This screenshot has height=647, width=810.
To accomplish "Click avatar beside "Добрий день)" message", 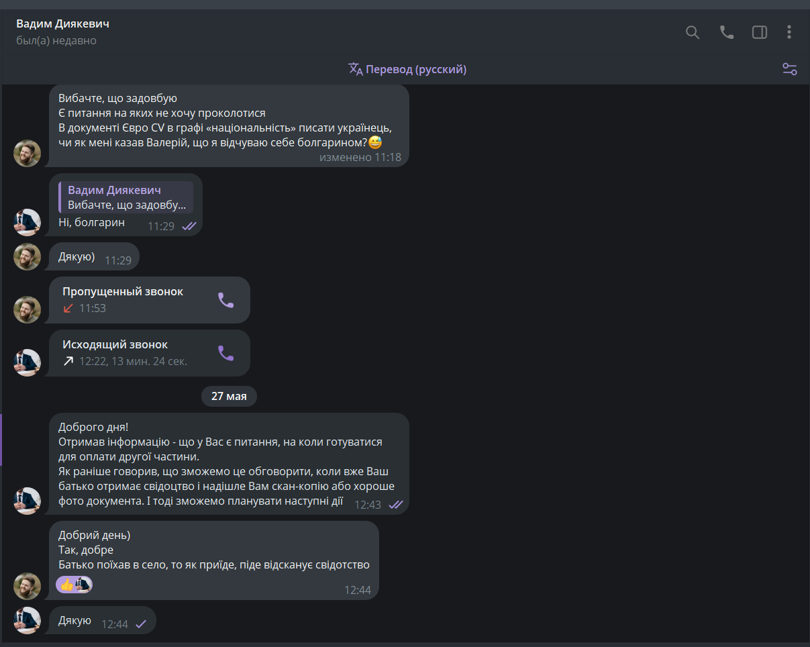I will (x=28, y=586).
